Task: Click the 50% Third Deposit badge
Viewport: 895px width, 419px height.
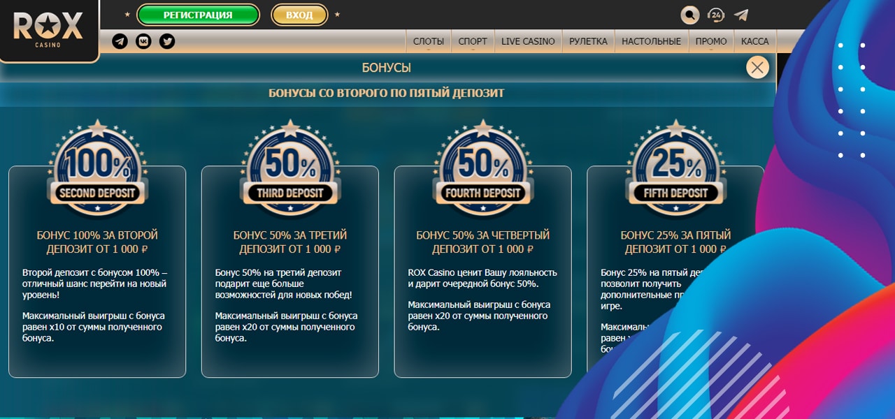Action: pos(290,166)
